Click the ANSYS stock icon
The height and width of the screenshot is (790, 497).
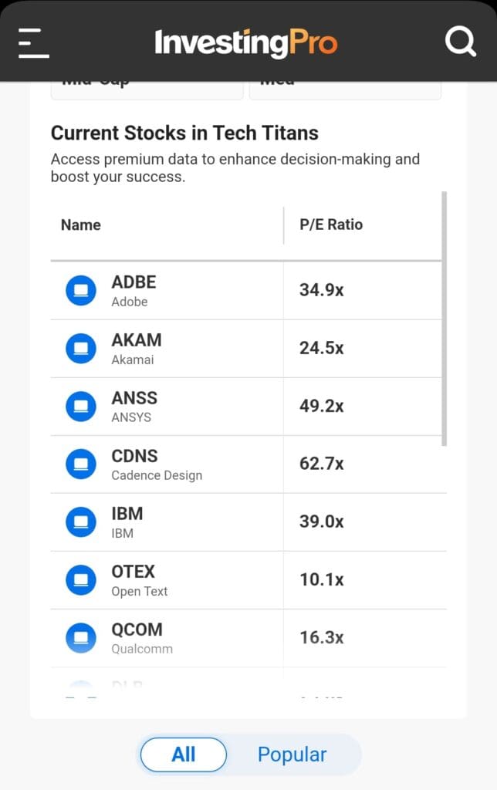(81, 406)
